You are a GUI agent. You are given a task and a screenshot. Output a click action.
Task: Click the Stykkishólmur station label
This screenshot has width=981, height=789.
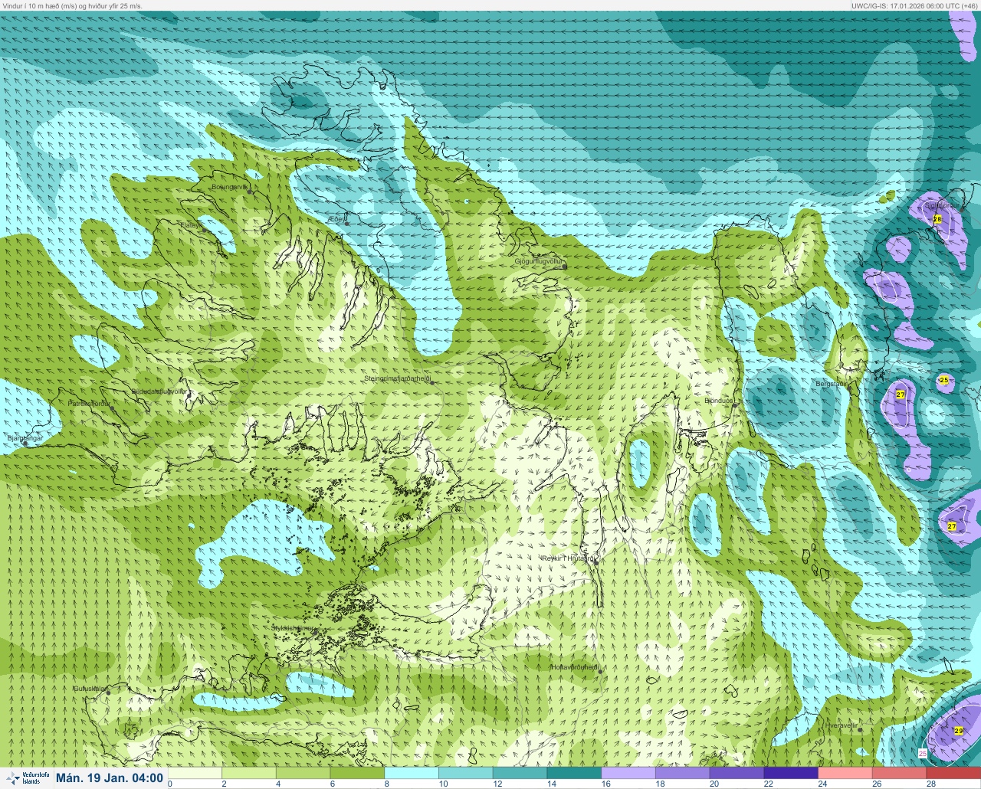click(293, 628)
